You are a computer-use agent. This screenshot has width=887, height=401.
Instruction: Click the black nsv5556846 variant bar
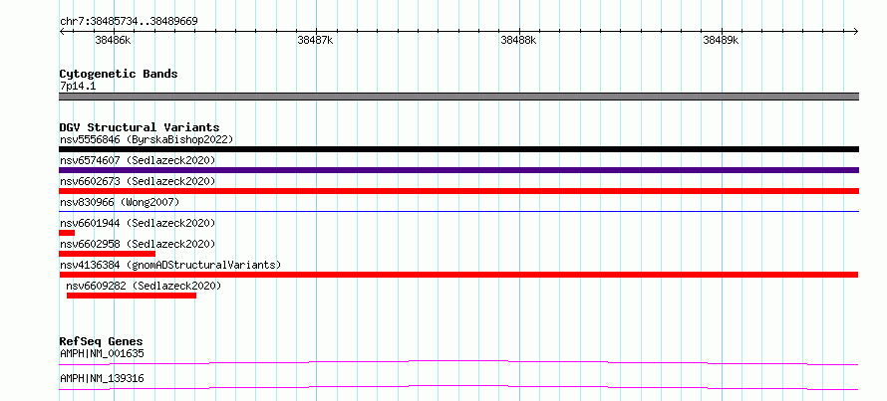tap(458, 149)
